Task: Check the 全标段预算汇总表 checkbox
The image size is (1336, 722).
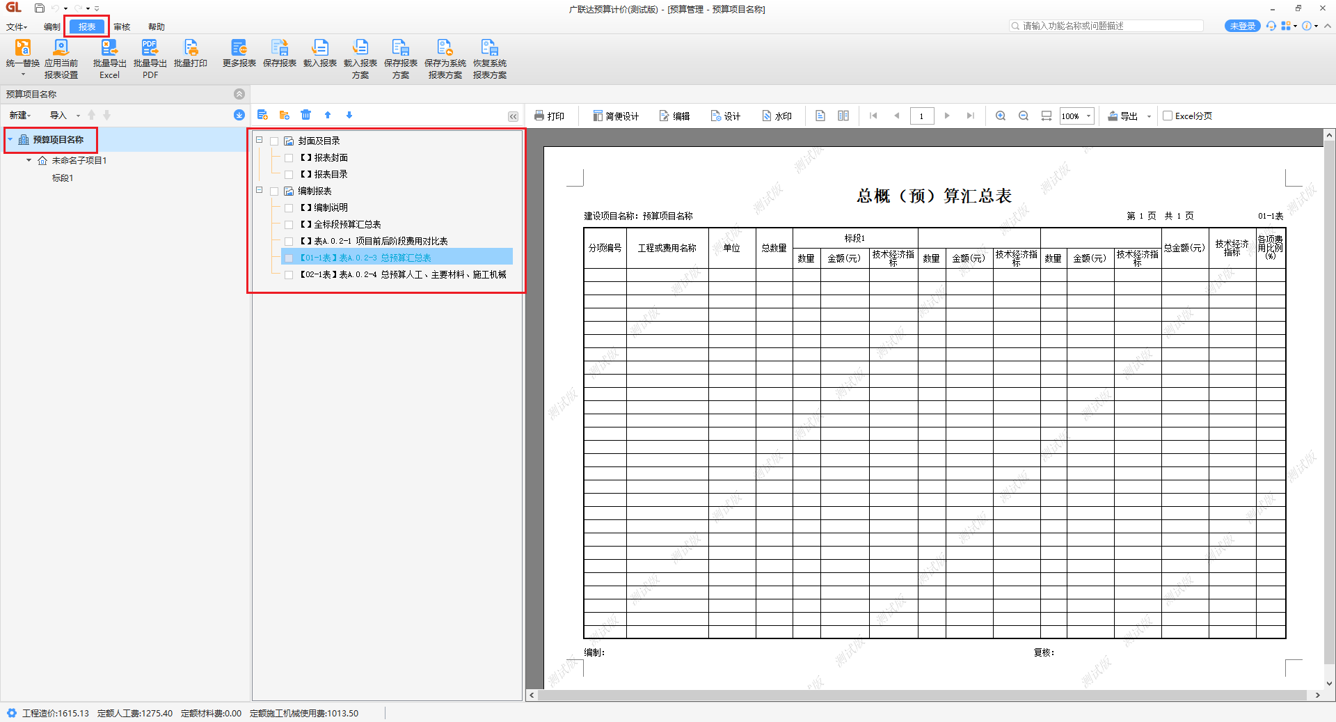Action: [289, 225]
